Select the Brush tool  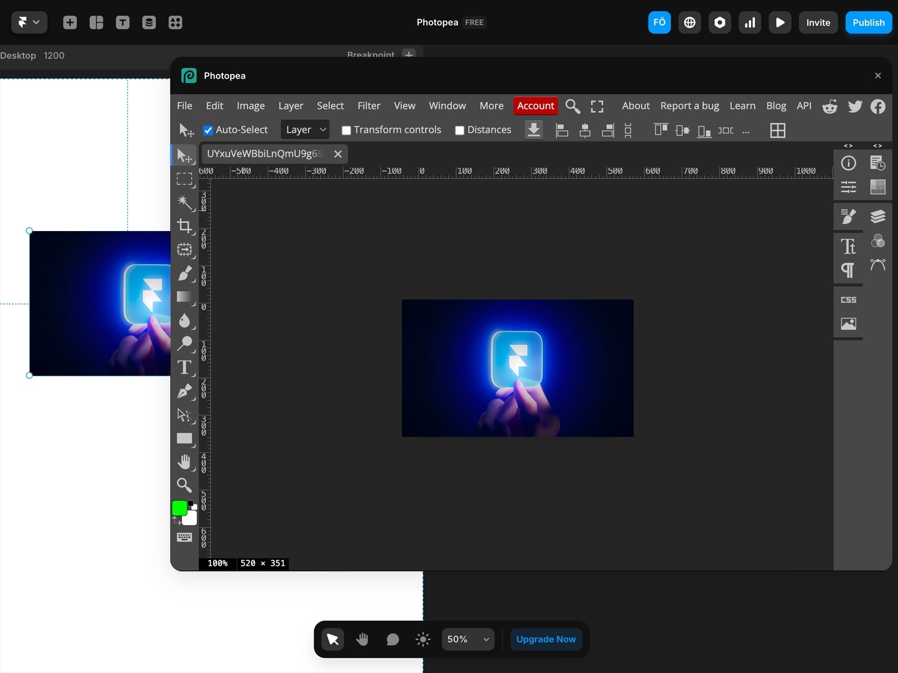(x=185, y=274)
